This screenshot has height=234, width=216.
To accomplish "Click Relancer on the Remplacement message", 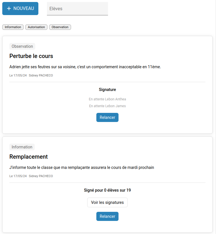I will click(107, 216).
